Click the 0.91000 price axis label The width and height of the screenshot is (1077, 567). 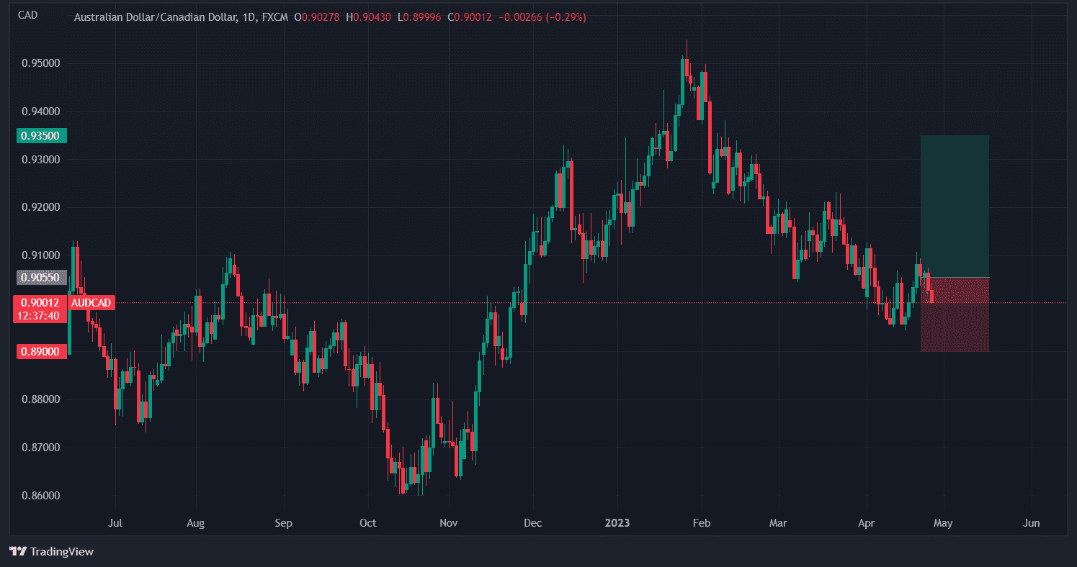40,255
